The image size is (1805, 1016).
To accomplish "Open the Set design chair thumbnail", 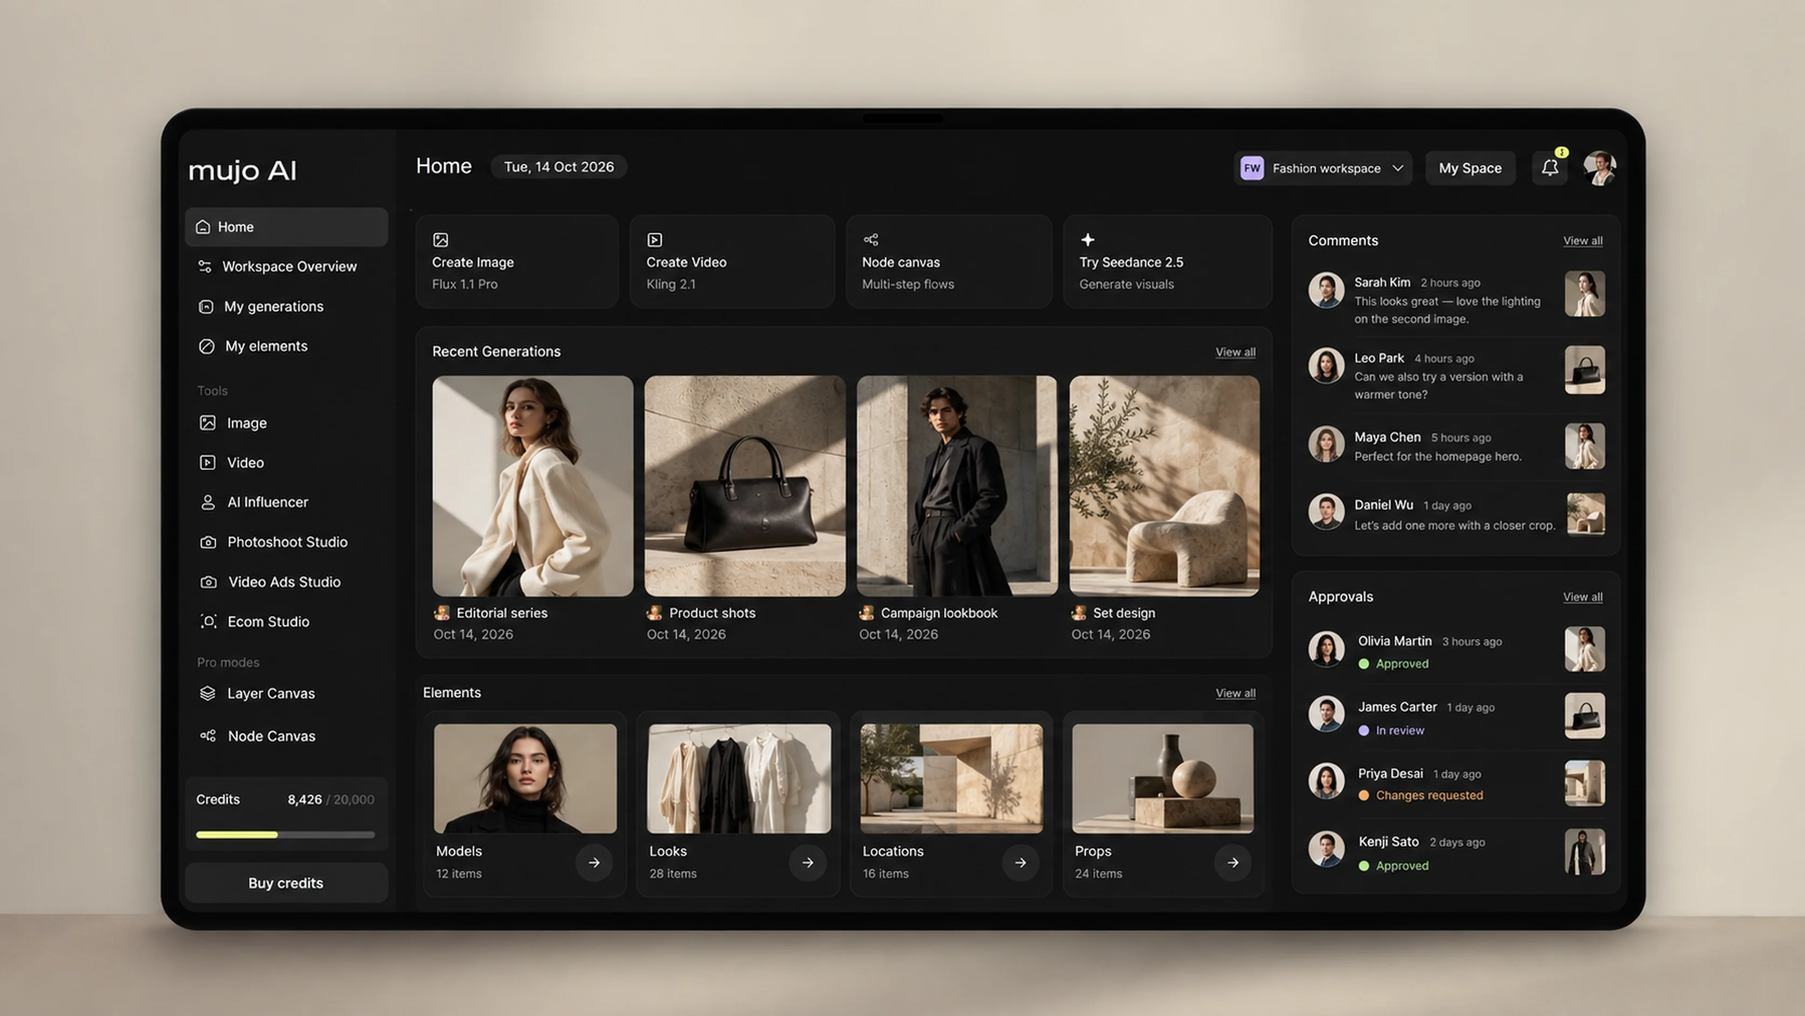I will point(1164,486).
